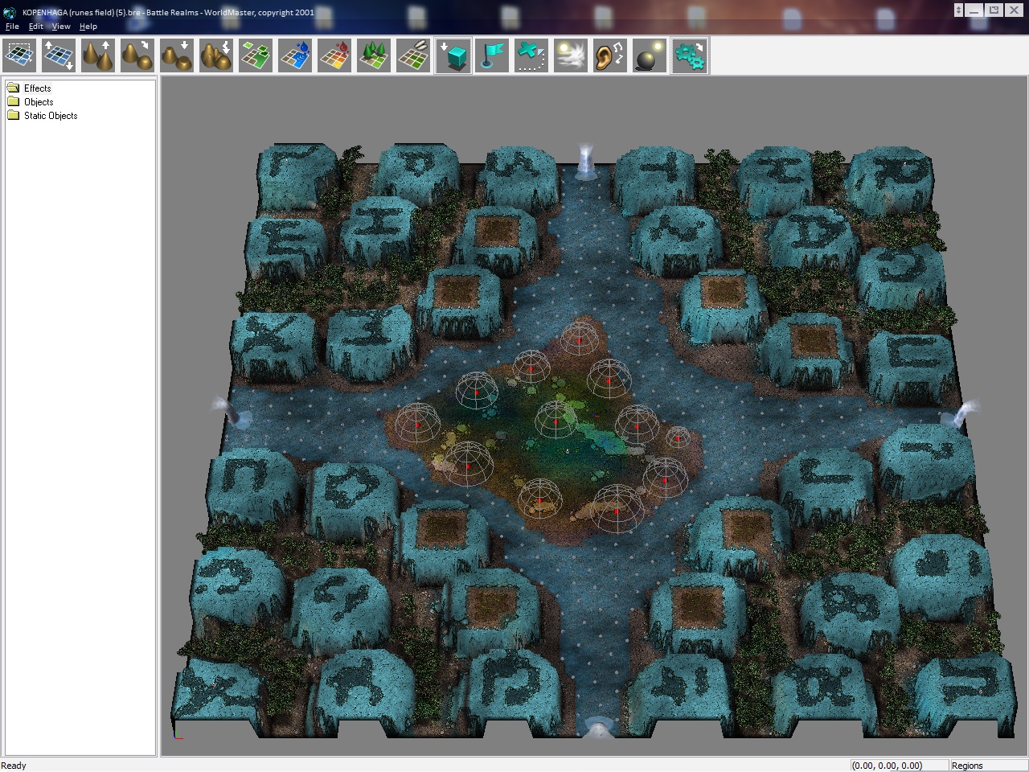1029x772 pixels.
Task: Select the sound ear tool
Action: [x=609, y=56]
